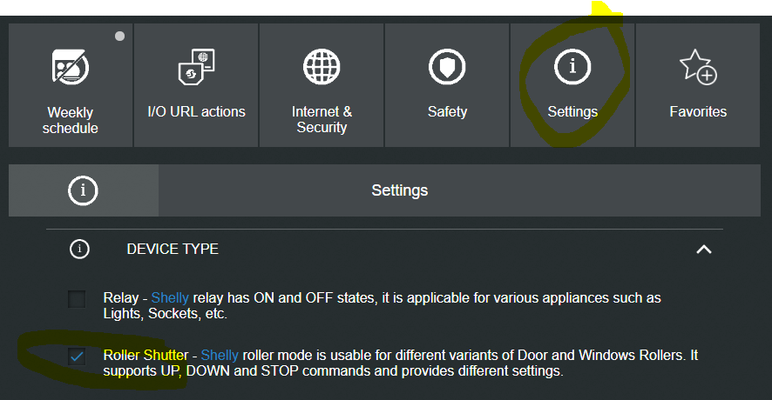
Task: Click the info icon beside DEVICE TYPE
Action: coord(80,250)
